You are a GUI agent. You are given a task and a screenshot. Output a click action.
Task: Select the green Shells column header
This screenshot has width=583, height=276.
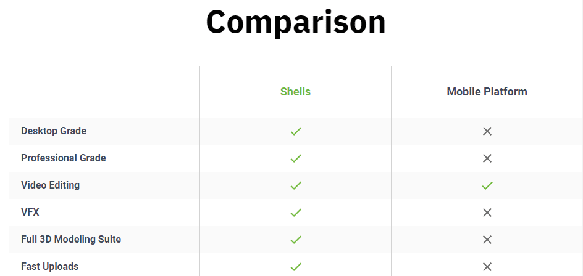coord(296,92)
